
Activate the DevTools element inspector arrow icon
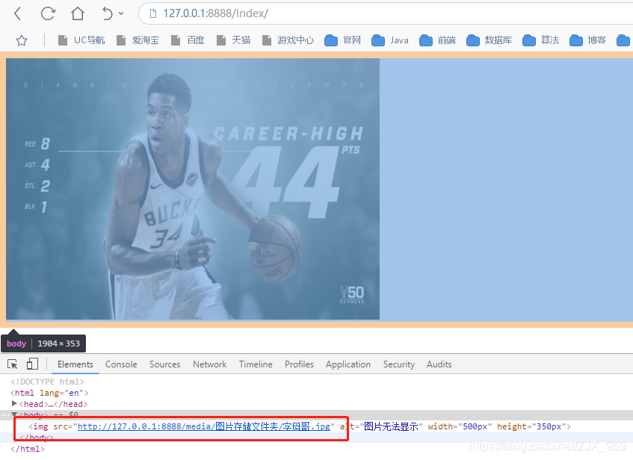coord(13,364)
